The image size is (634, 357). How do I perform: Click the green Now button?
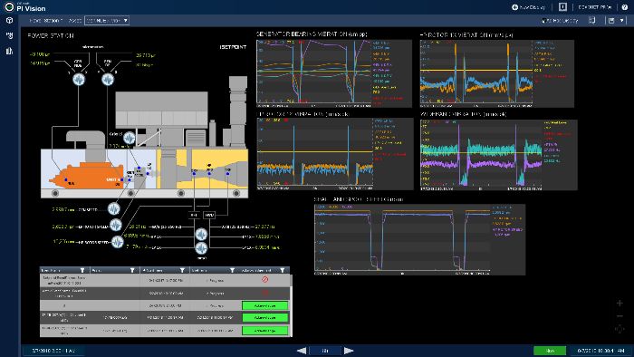[550, 351]
